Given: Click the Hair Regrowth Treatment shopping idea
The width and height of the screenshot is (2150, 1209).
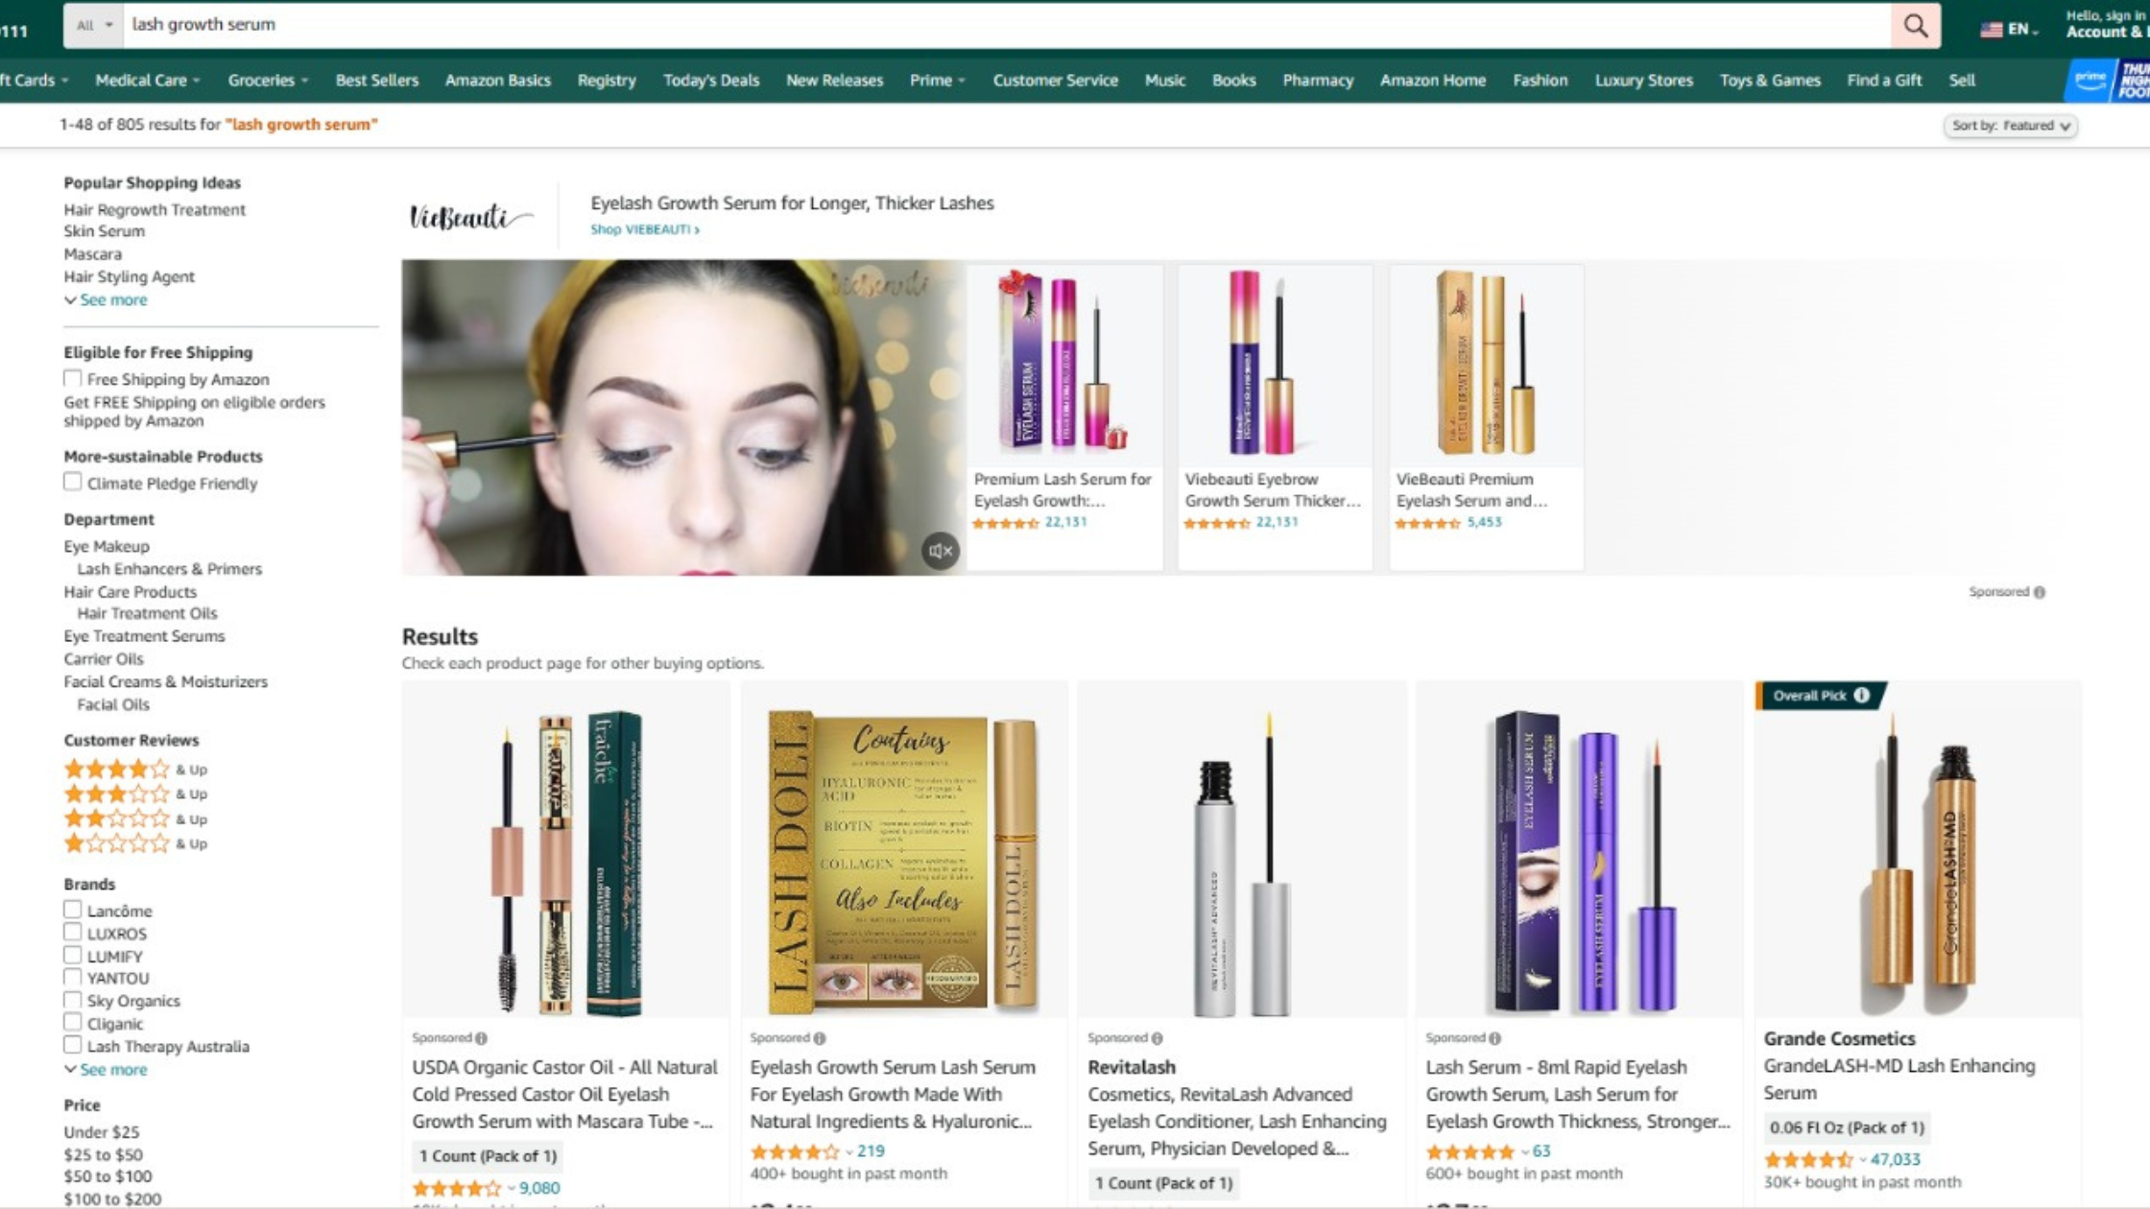Looking at the screenshot, I should [155, 210].
